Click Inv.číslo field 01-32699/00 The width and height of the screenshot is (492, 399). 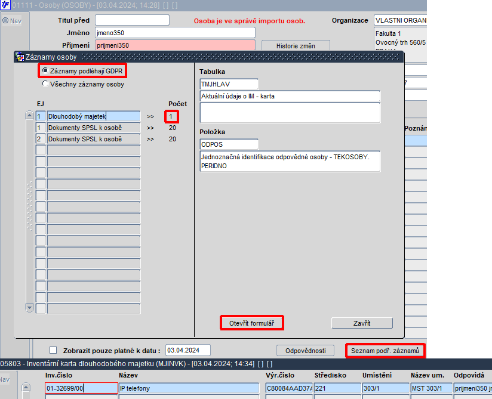coord(81,388)
